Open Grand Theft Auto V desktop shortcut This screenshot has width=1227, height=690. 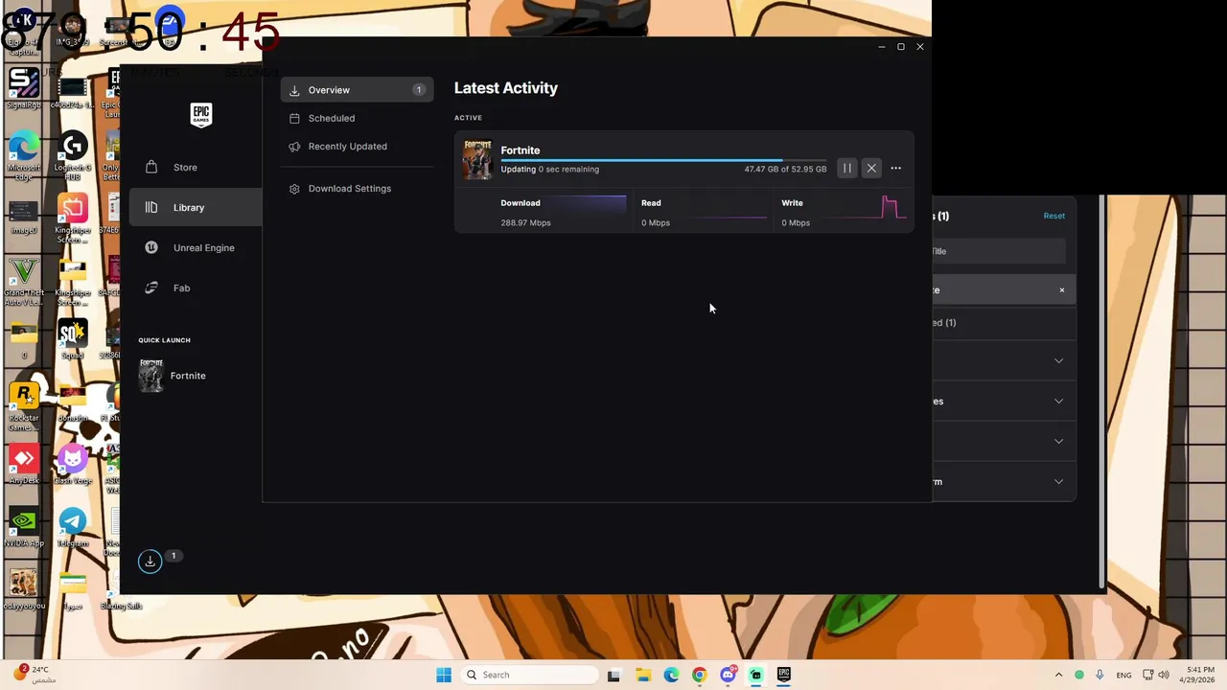23,282
